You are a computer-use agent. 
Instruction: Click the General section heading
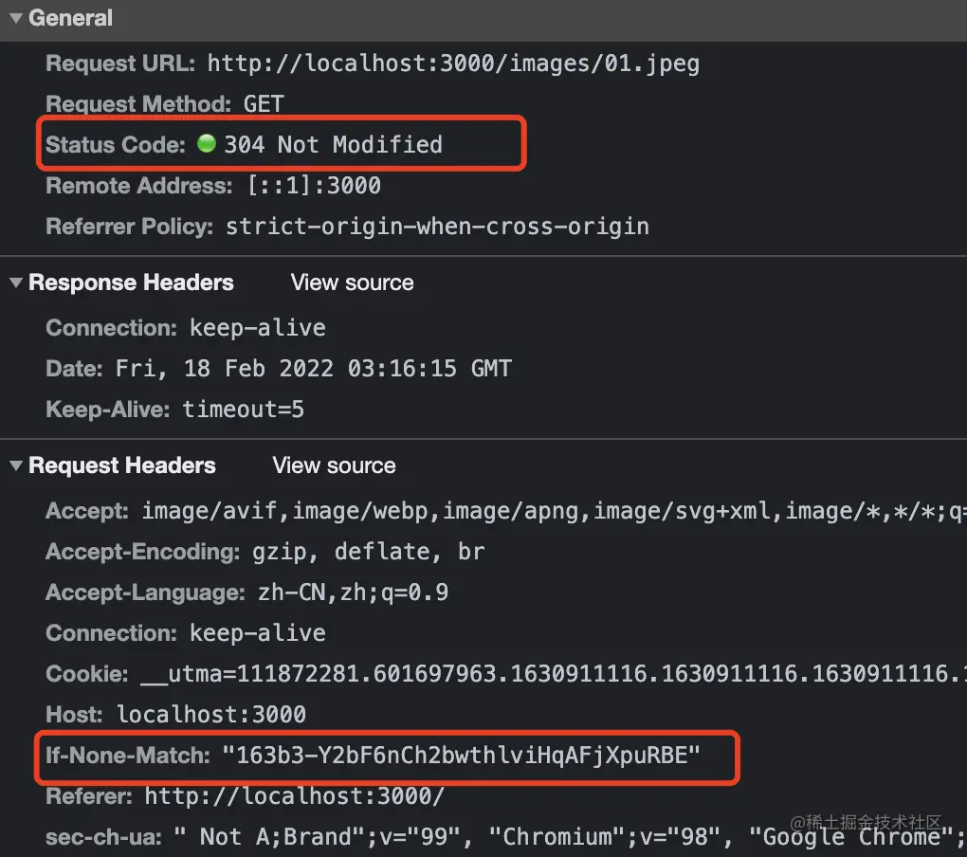click(70, 18)
